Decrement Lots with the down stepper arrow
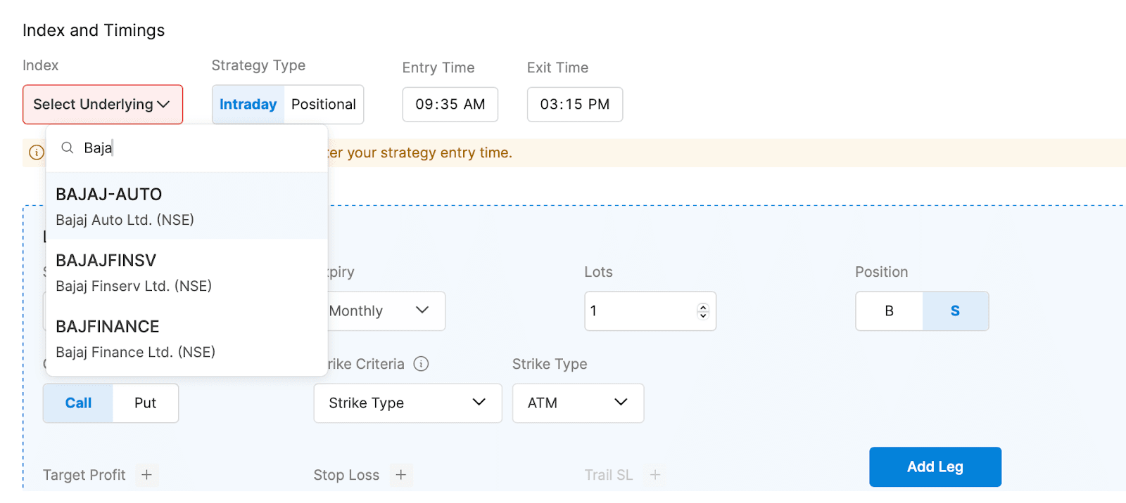Viewport: 1126px width, 503px height. (702, 315)
